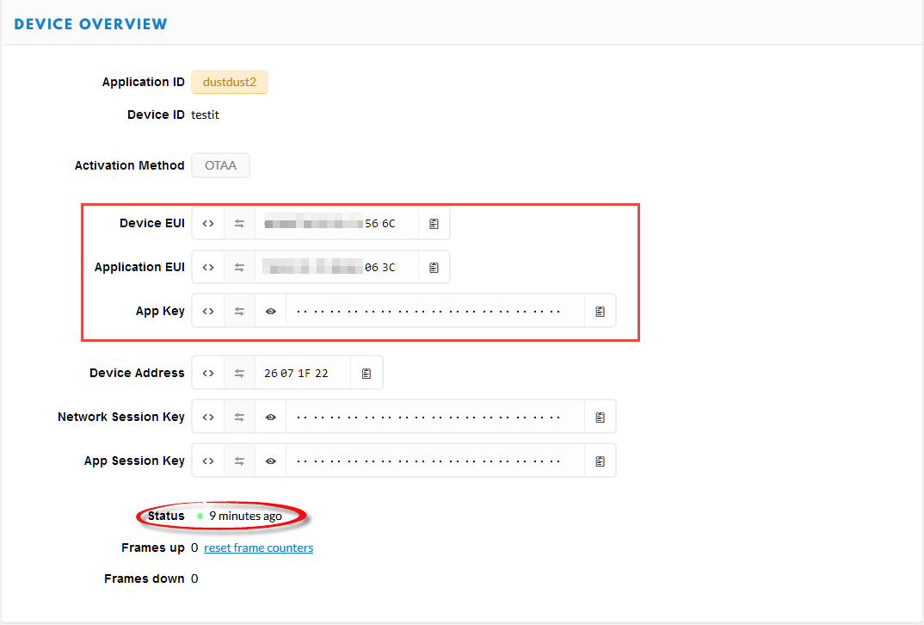Image resolution: width=924 pixels, height=625 pixels.
Task: Reveal the hidden App Key value
Action: (x=270, y=310)
